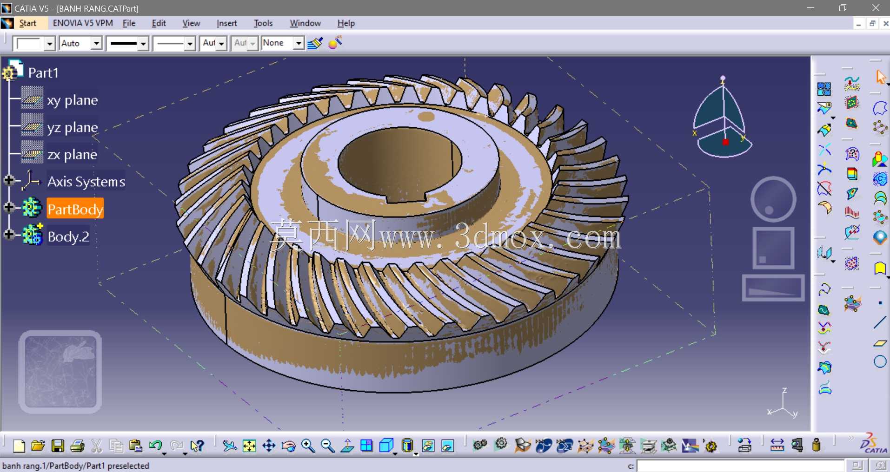The width and height of the screenshot is (890, 472).
Task: Click the Painter brush icon in graphic properties
Action: pos(315,43)
